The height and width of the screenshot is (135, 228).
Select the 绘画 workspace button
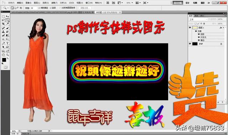pyautogui.click(x=195, y=3)
